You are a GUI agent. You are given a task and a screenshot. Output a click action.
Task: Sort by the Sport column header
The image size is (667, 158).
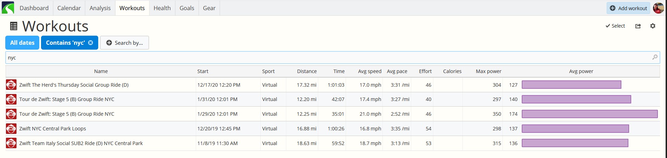268,71
